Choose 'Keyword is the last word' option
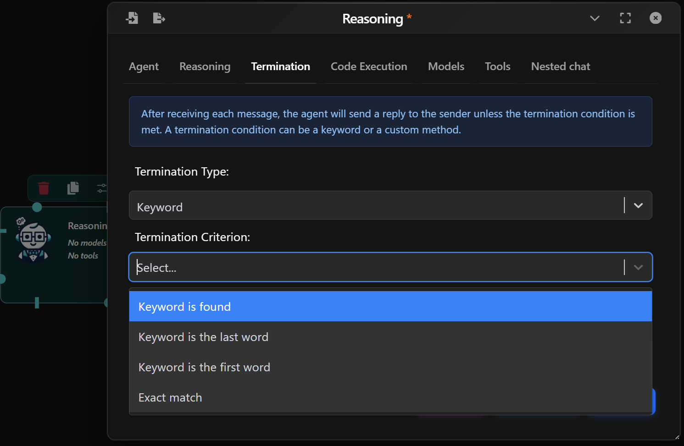684x446 pixels. [x=203, y=337]
